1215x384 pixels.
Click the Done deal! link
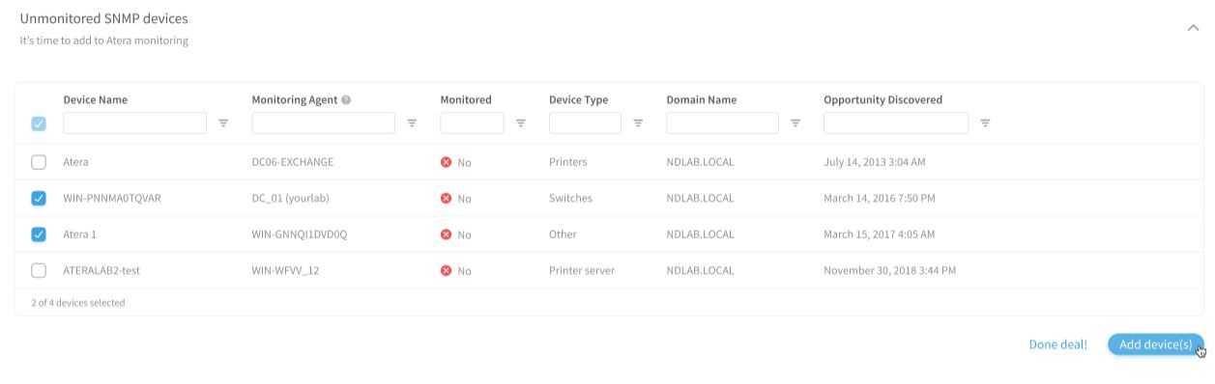(x=1057, y=344)
